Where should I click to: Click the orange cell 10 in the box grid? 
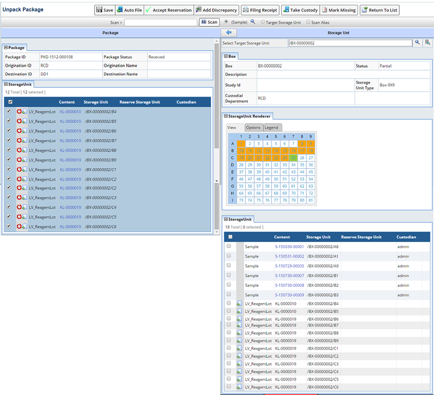(x=241, y=151)
